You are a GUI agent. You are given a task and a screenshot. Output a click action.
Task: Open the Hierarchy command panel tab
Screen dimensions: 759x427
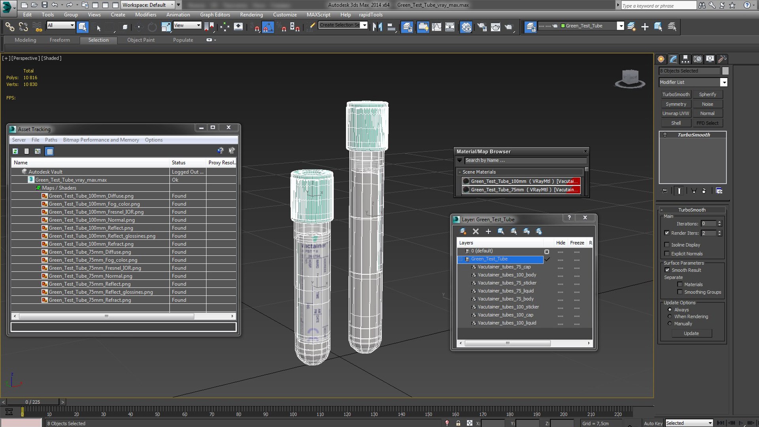[x=685, y=59]
